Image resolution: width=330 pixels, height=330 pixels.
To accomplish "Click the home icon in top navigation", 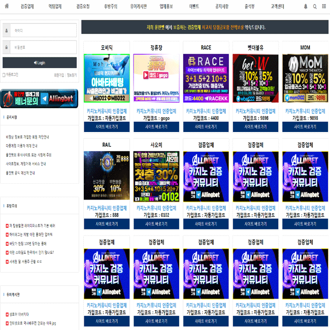I will click(7, 6).
